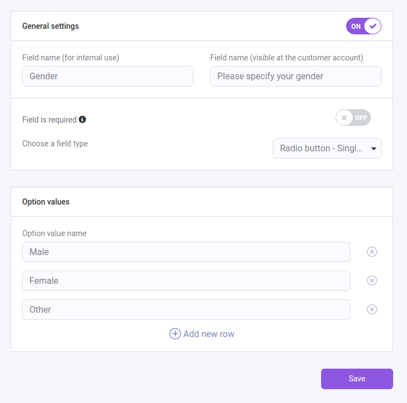
Task: Edit the Other option value field
Action: pyautogui.click(x=186, y=309)
